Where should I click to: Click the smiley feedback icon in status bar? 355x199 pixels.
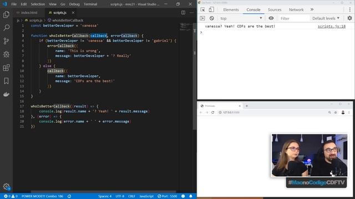click(183, 196)
